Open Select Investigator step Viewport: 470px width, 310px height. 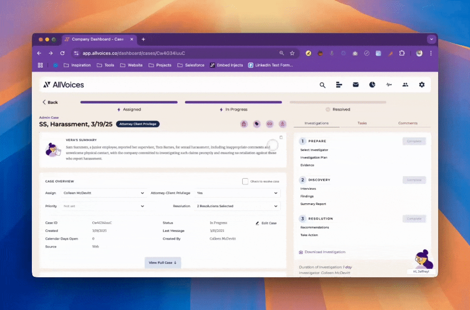click(314, 150)
